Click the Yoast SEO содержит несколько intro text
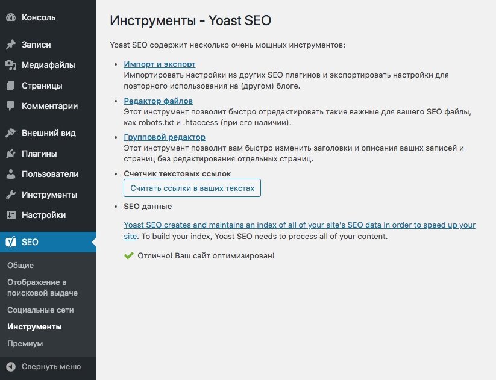Screen dimensions: 496x380 (227, 45)
